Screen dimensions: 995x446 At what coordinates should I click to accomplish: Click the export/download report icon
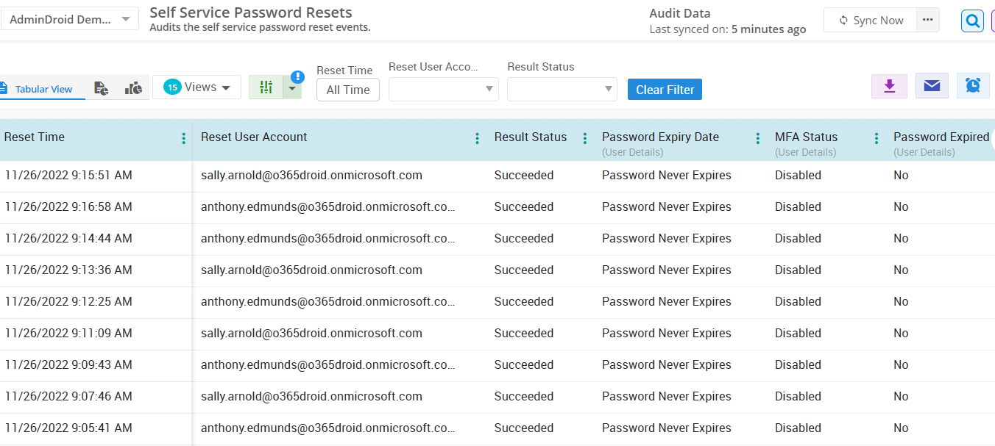(x=889, y=85)
